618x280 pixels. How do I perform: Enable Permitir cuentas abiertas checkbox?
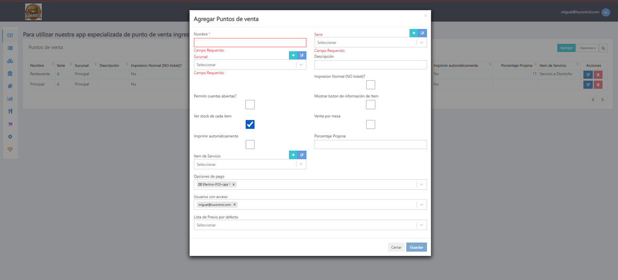(250, 104)
